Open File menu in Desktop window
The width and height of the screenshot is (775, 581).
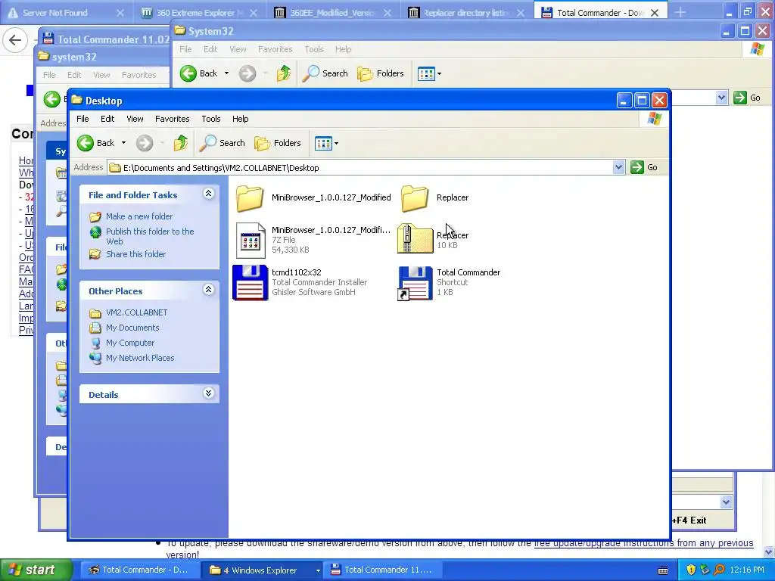coord(82,119)
